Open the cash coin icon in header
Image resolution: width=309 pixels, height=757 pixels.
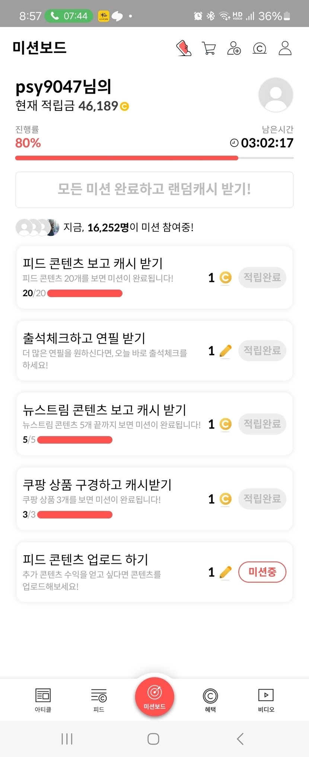click(x=259, y=49)
